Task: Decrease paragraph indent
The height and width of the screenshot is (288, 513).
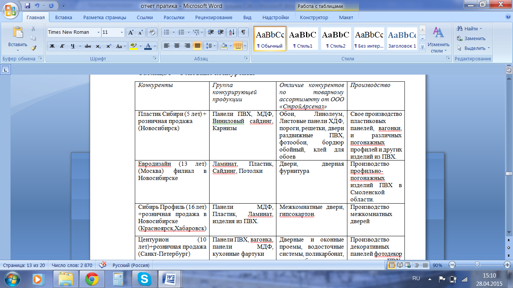Action: [x=211, y=32]
